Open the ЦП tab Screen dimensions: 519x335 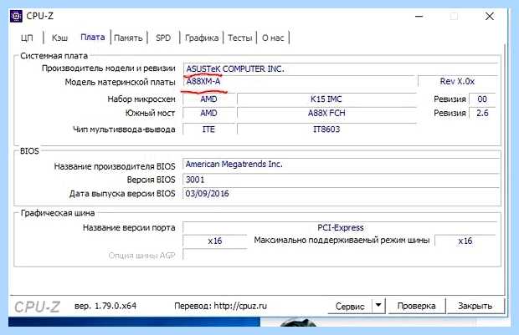(x=27, y=38)
